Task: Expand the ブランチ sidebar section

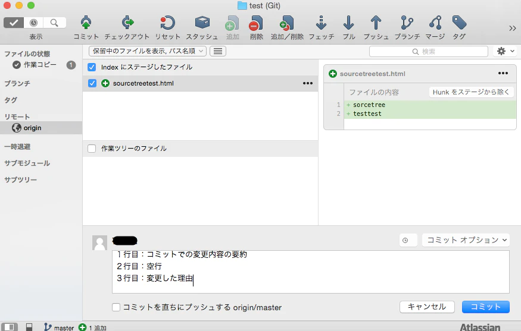Action: coord(17,83)
